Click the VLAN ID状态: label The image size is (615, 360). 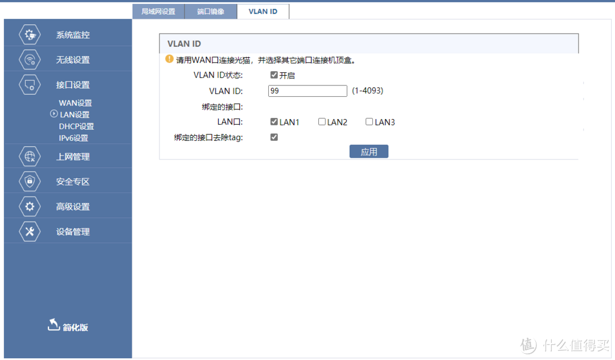tap(218, 75)
